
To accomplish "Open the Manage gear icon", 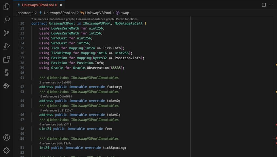I will click(7, 150).
